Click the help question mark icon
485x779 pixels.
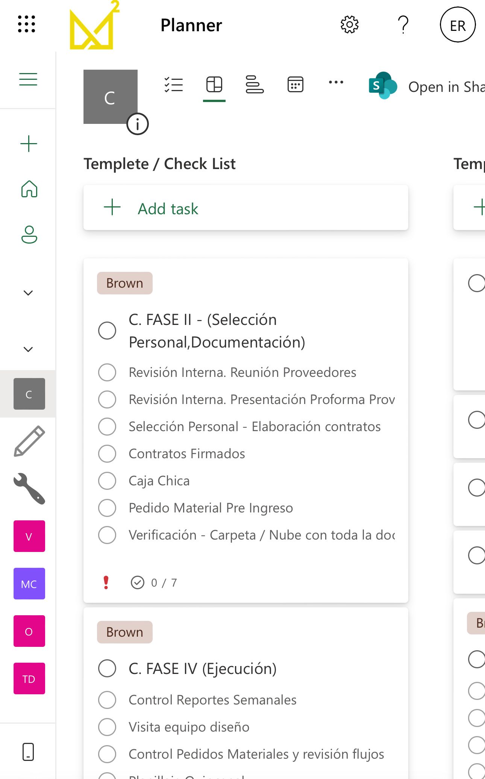coord(403,25)
